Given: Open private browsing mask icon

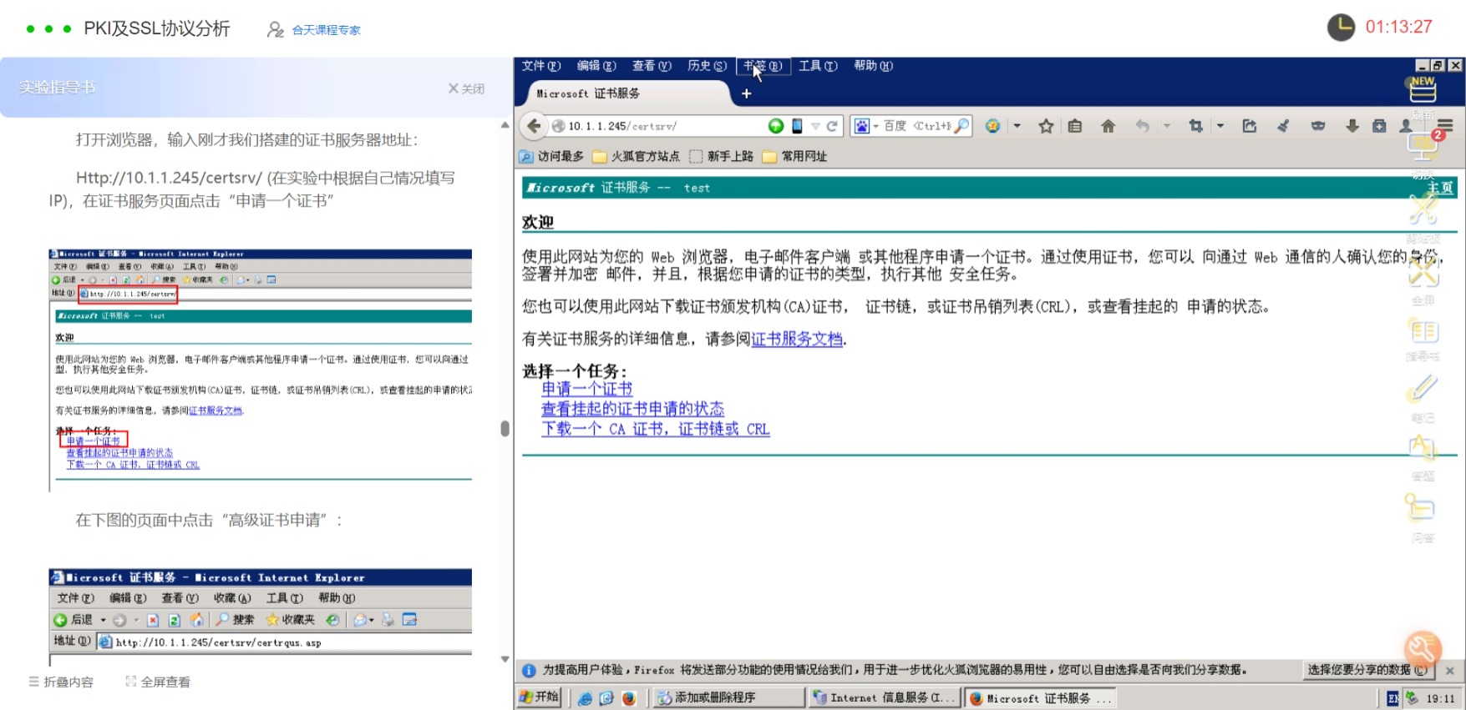Looking at the screenshot, I should click(x=1318, y=126).
